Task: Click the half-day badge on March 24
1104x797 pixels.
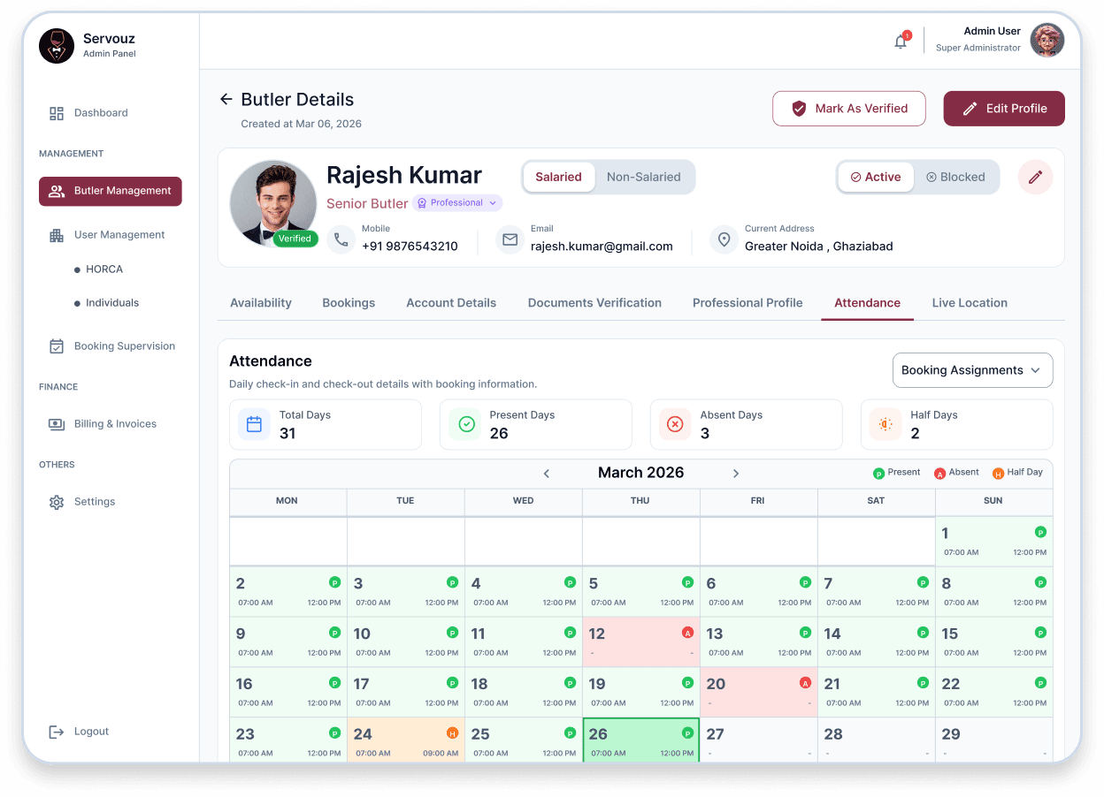Action: coord(452,733)
